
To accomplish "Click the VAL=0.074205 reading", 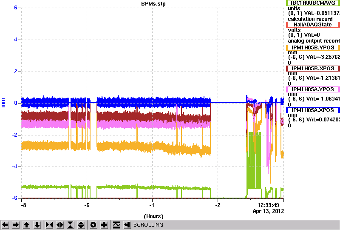I will pyautogui.click(x=322, y=120).
